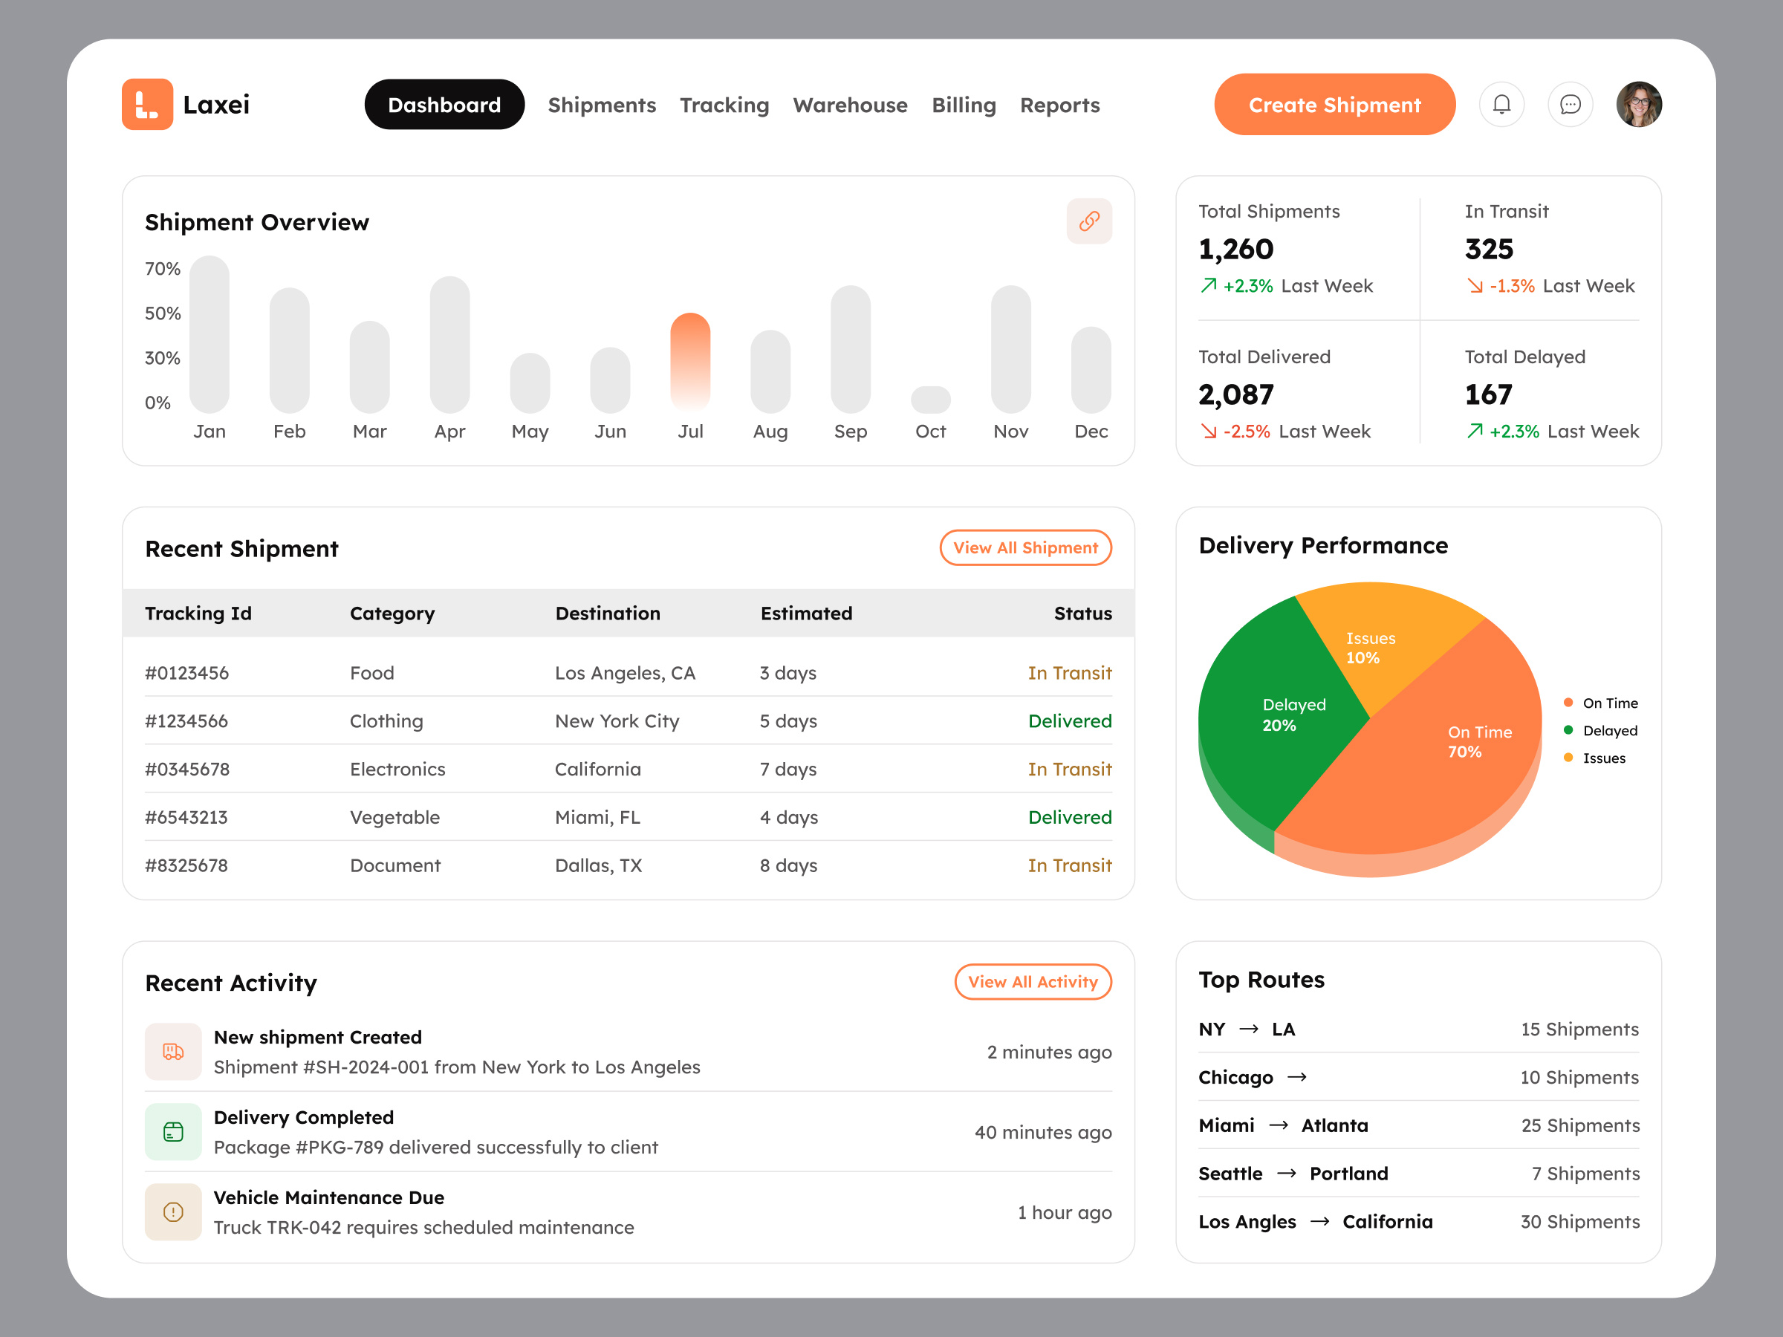This screenshot has width=1783, height=1337.
Task: Click the link icon in Shipment Overview
Action: pos(1089,221)
